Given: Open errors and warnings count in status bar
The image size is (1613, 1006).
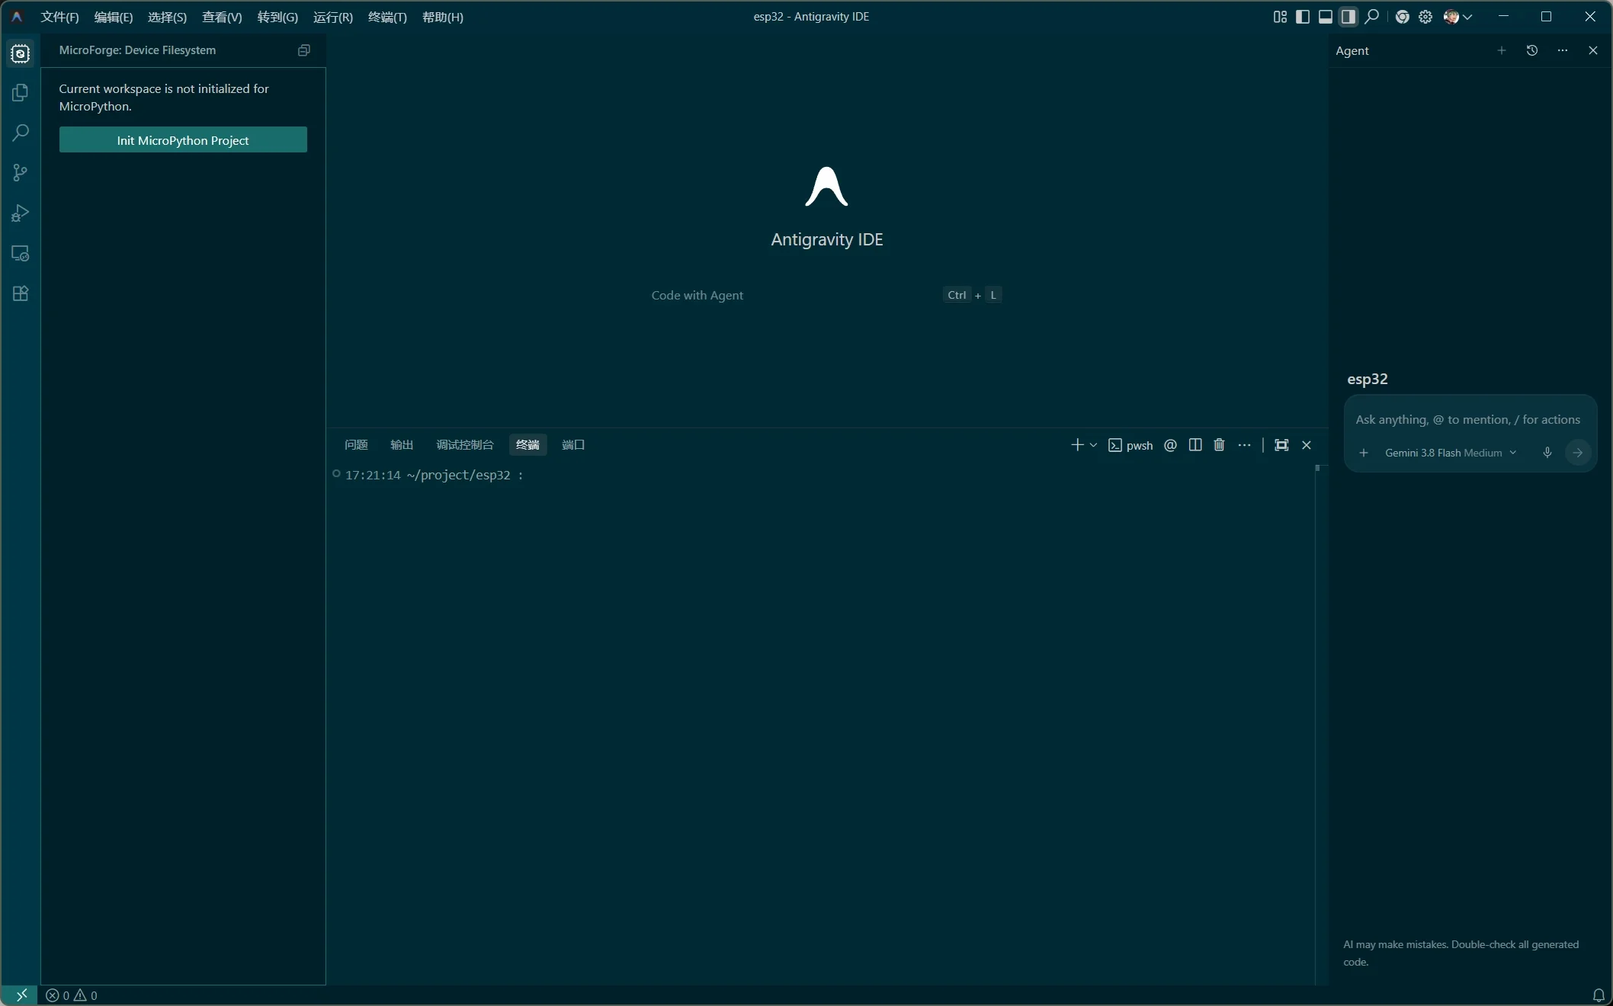Looking at the screenshot, I should (x=72, y=995).
